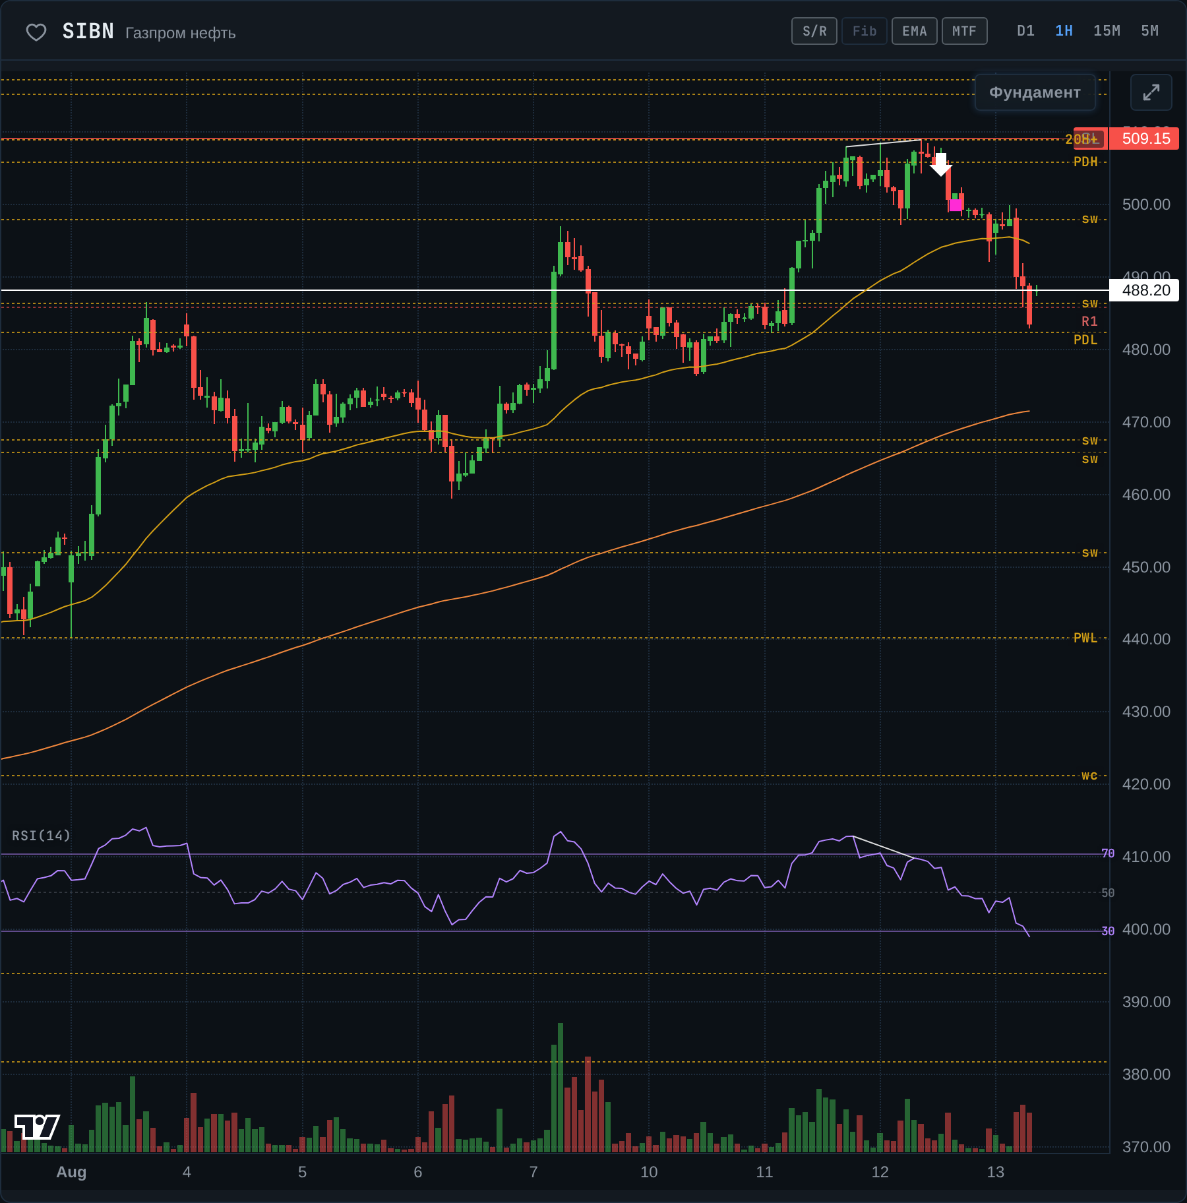Open the Фундамент panel
Screen dimensions: 1187x1203
(1035, 92)
